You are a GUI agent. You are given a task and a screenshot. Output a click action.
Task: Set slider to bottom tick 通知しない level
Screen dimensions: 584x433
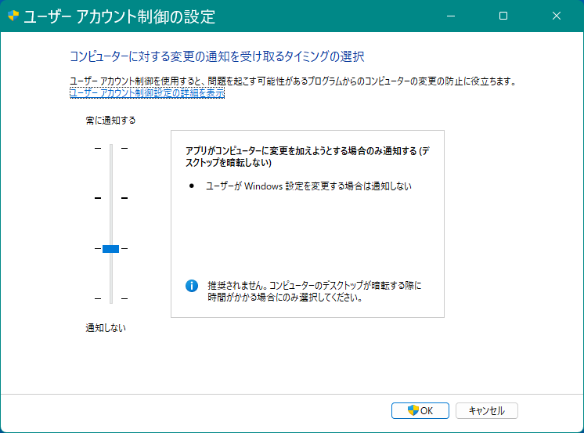(x=111, y=298)
